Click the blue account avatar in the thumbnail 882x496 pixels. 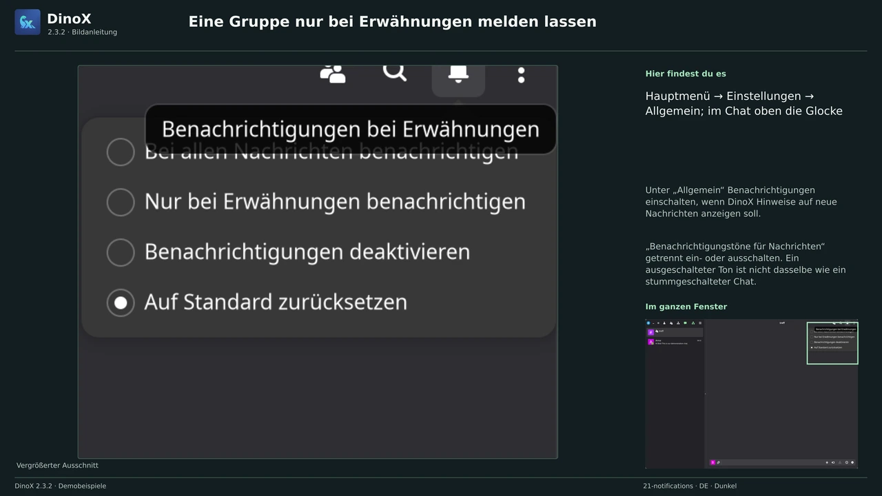pos(648,323)
